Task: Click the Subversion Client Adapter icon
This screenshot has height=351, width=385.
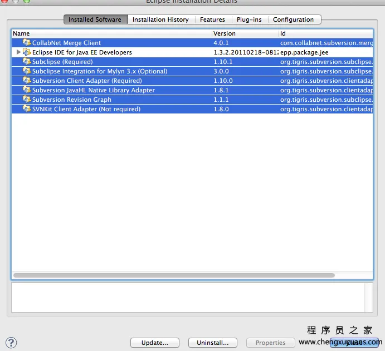Action: click(27, 81)
